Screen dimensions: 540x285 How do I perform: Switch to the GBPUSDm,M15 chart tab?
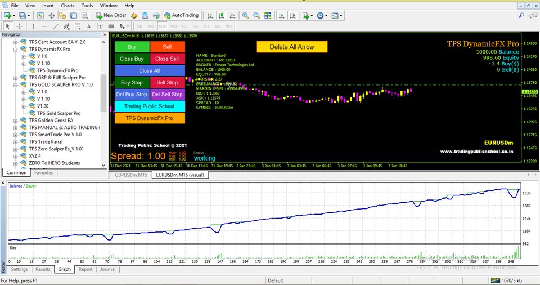[131, 175]
